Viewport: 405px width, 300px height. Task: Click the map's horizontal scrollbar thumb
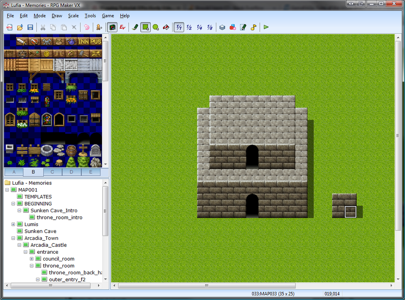point(207,285)
